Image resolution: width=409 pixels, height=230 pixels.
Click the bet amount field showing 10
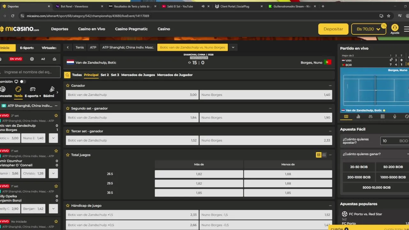pos(395,141)
